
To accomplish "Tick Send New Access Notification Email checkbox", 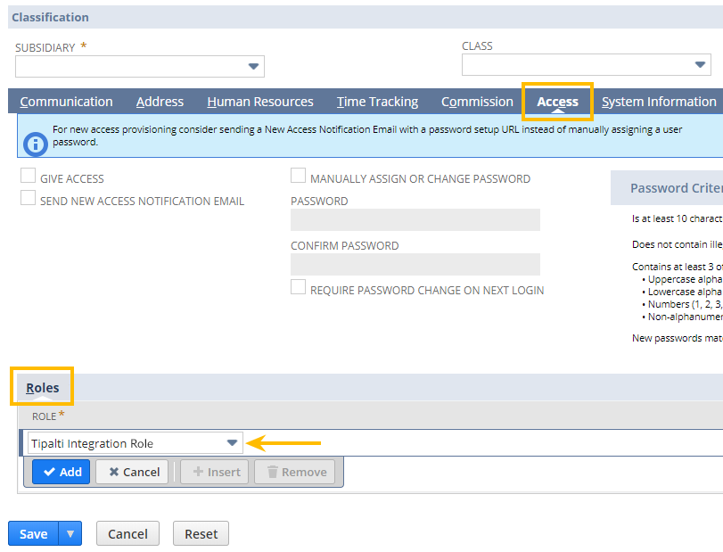I will click(x=29, y=198).
